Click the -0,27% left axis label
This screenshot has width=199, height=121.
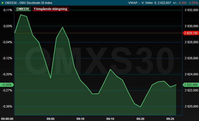(x=7, y=90)
